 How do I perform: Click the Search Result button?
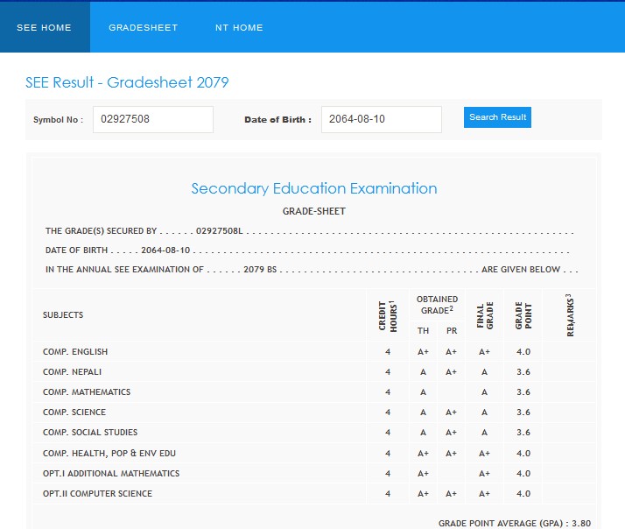coord(497,117)
